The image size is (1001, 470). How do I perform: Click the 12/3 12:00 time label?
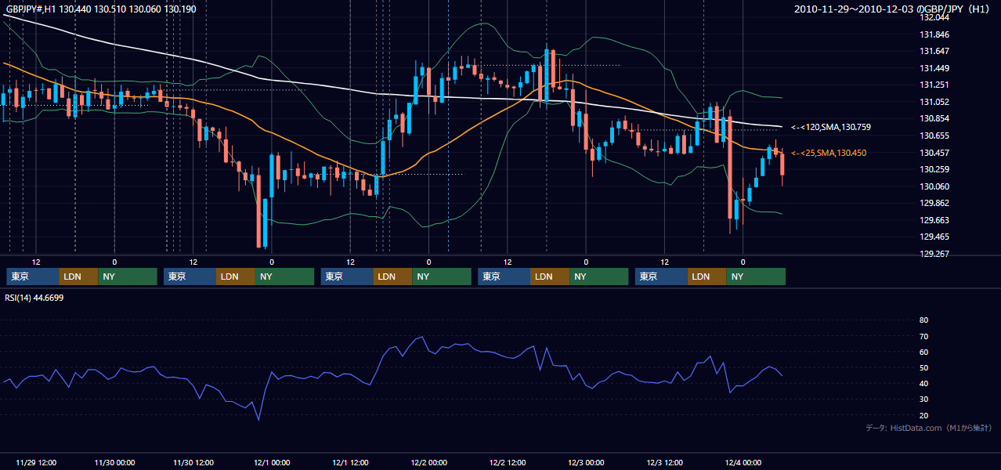(665, 462)
